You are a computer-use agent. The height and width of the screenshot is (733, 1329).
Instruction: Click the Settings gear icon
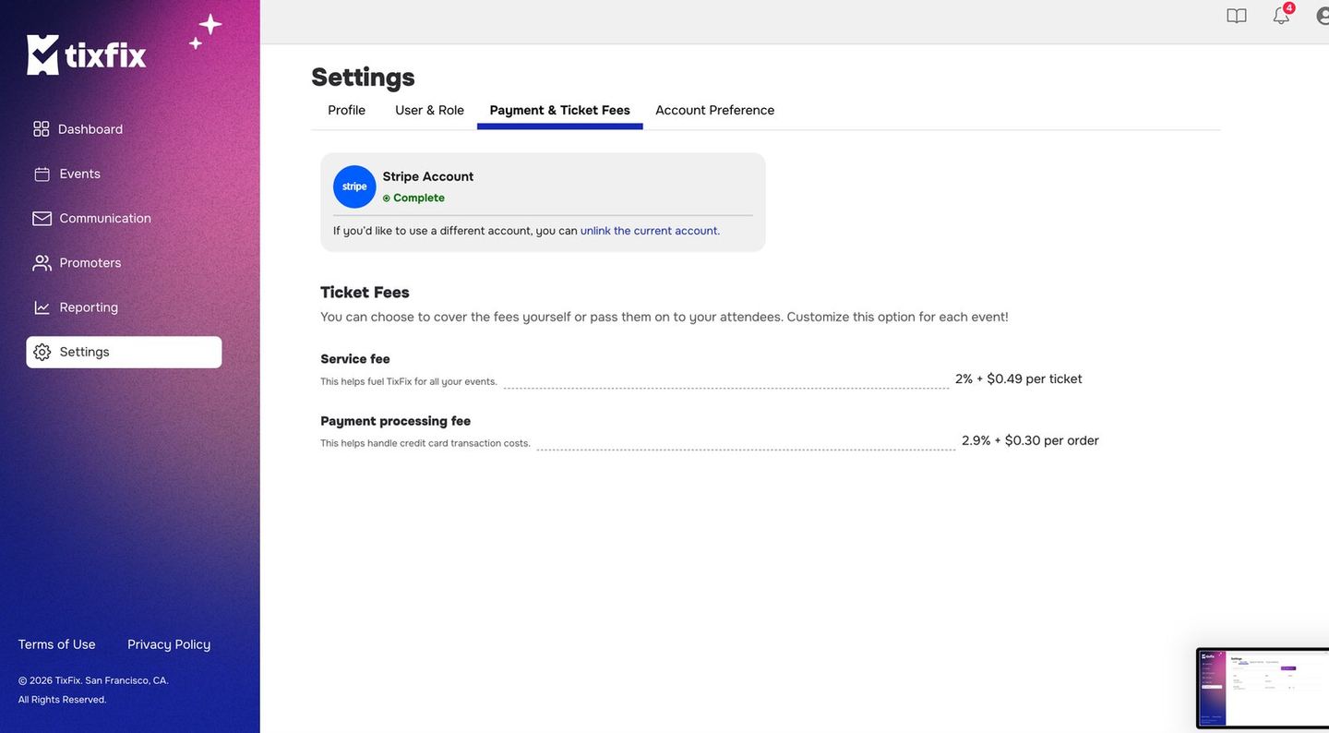pyautogui.click(x=42, y=352)
